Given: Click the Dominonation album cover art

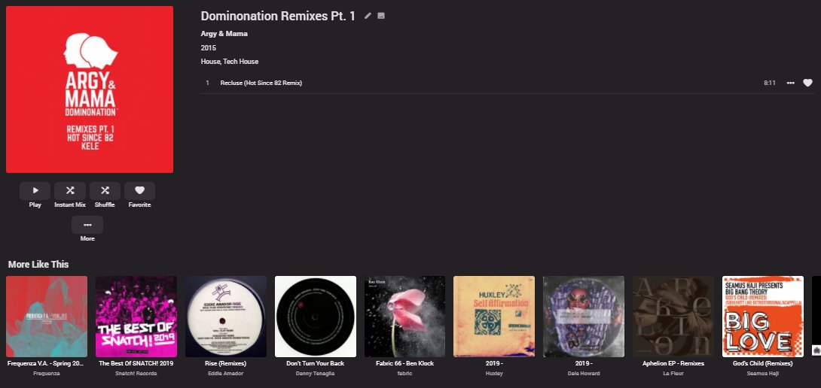Looking at the screenshot, I should click(x=90, y=89).
